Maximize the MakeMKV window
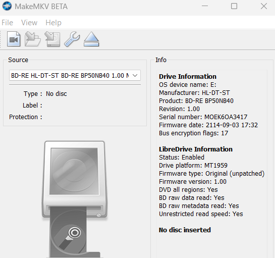Viewport: 275px width, 258px height. (234, 7)
